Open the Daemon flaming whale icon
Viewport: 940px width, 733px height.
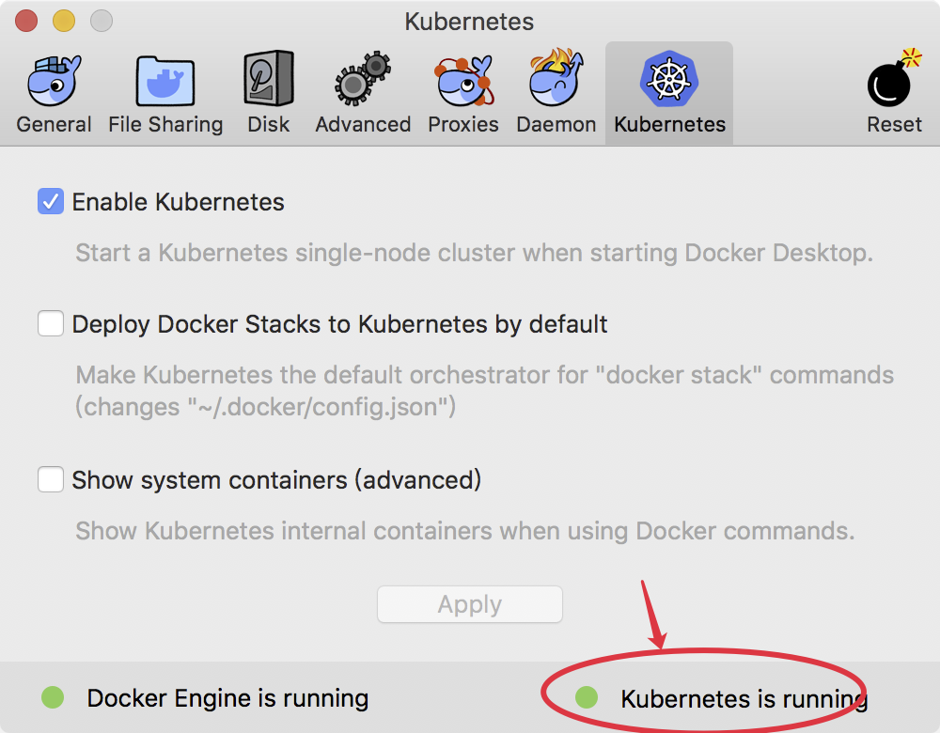point(556,78)
